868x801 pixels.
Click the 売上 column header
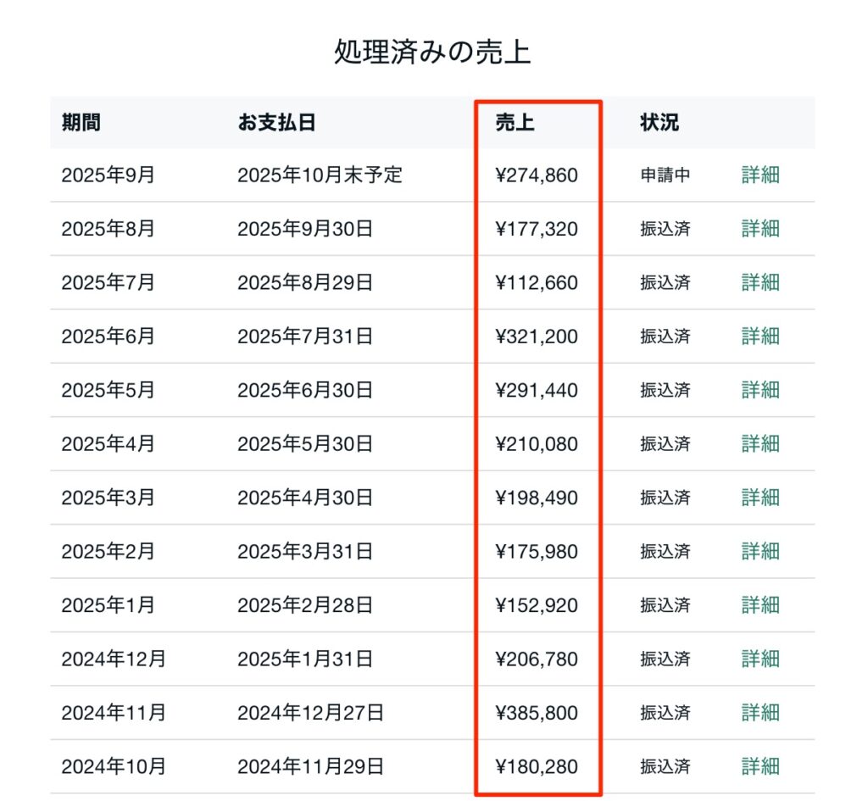coord(515,122)
